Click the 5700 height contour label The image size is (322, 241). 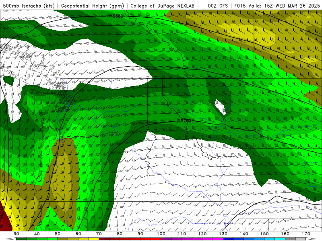[186, 121]
